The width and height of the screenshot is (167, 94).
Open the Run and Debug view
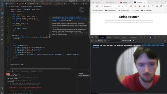[x=2, y=17]
